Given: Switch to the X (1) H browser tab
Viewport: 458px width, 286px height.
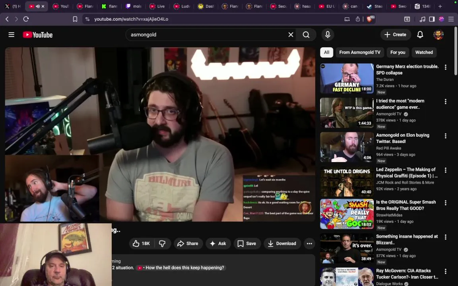Looking at the screenshot, I should pos(13,6).
